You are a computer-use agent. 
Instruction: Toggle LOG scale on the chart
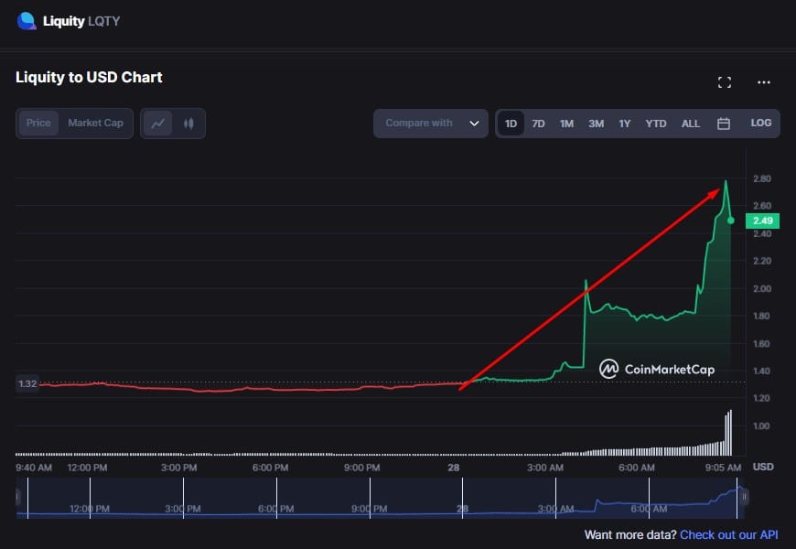point(761,123)
